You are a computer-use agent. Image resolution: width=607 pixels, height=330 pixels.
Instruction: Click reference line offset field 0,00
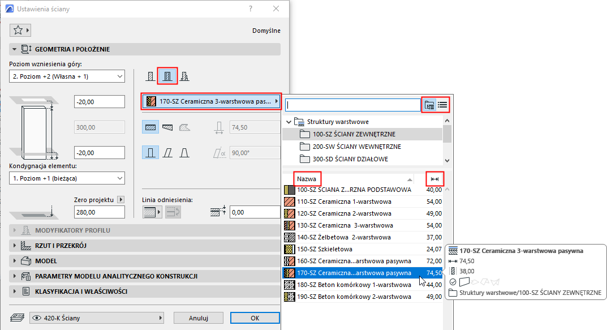click(255, 212)
